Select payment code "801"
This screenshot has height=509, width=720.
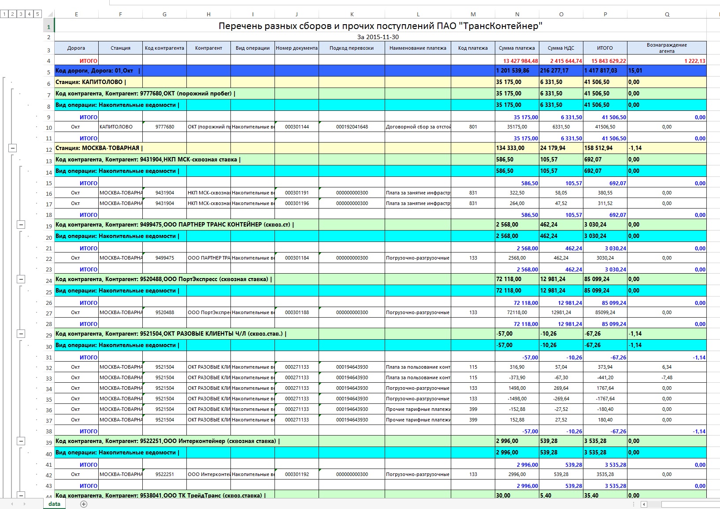click(473, 127)
